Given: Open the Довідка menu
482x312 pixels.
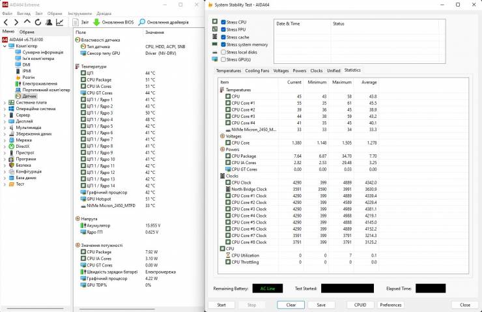Looking at the screenshot, I should click(x=104, y=14).
